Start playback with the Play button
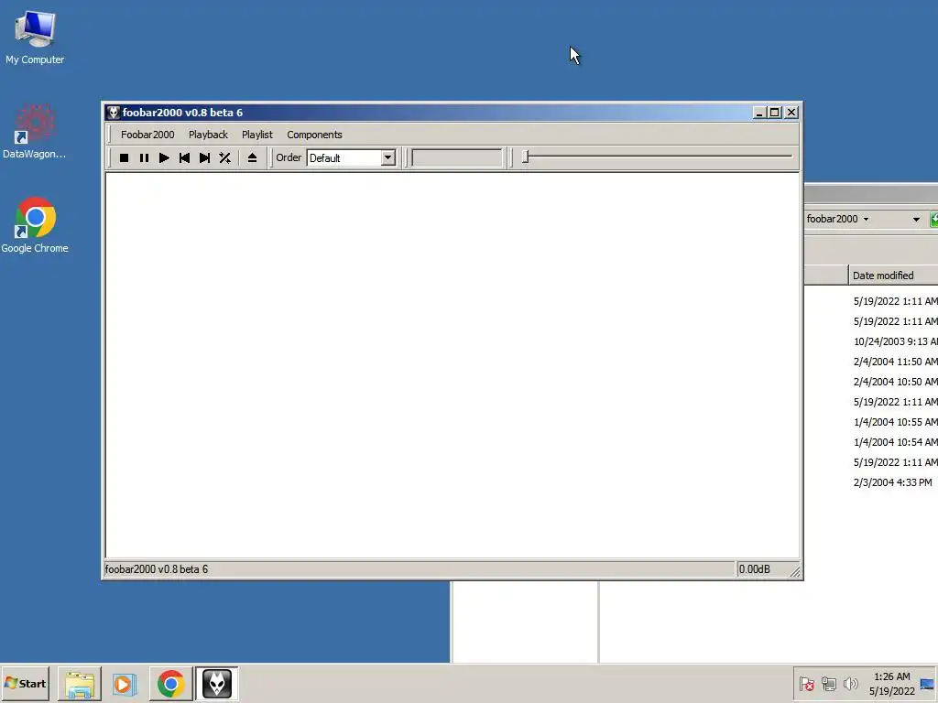 [x=164, y=157]
